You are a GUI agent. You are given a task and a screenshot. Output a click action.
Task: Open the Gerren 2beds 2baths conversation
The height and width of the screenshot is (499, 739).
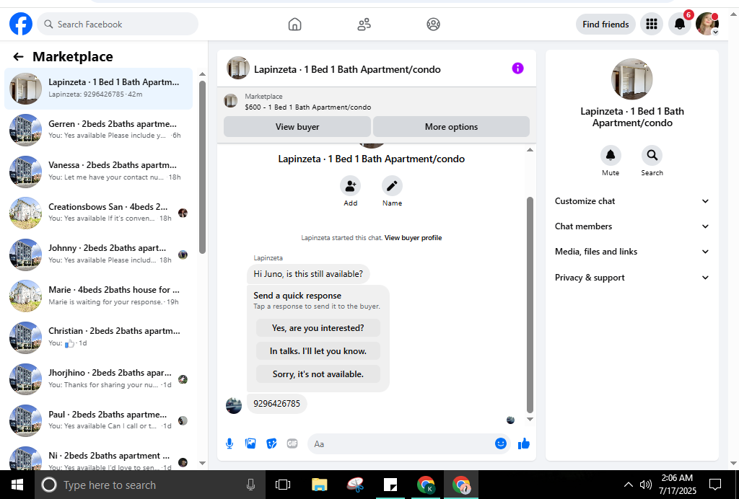click(98, 130)
